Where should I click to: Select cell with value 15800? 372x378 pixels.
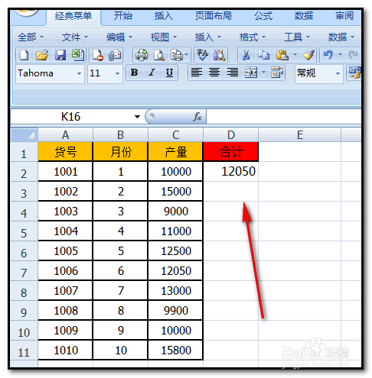(x=176, y=351)
